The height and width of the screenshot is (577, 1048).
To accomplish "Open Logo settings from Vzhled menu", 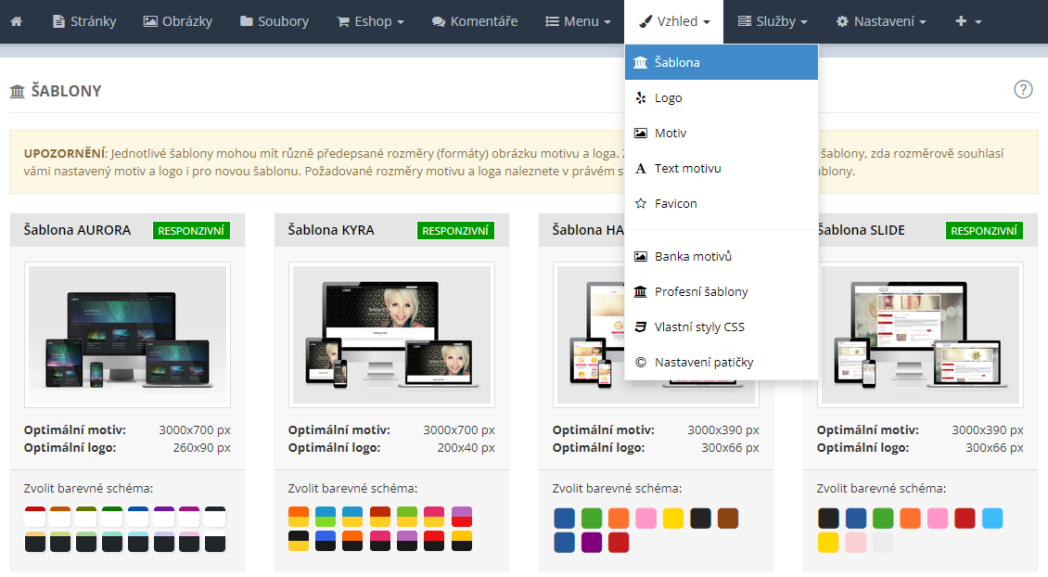I will [x=668, y=98].
